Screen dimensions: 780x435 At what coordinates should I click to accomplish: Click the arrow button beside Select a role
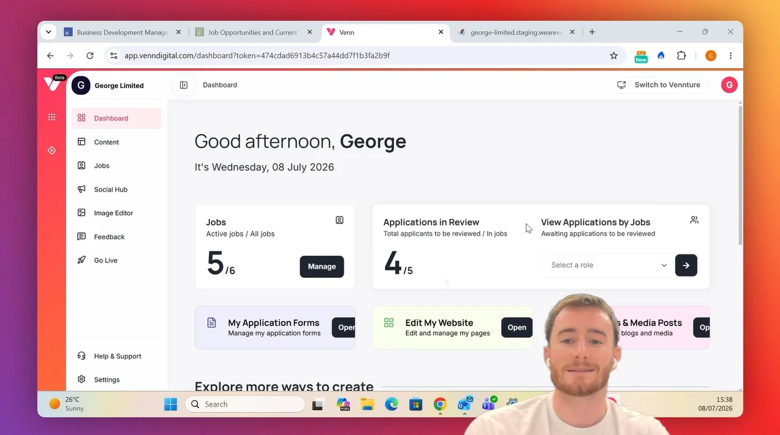686,266
